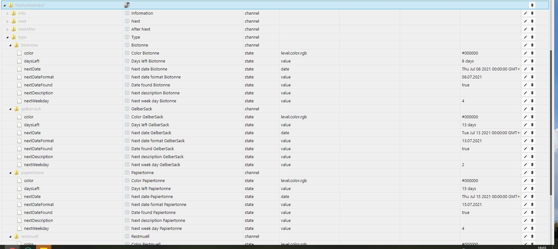
Task: Delete the info channel via its trash icon
Action: (532, 13)
